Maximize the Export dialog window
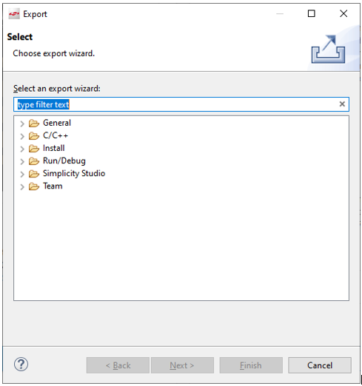 pos(312,13)
